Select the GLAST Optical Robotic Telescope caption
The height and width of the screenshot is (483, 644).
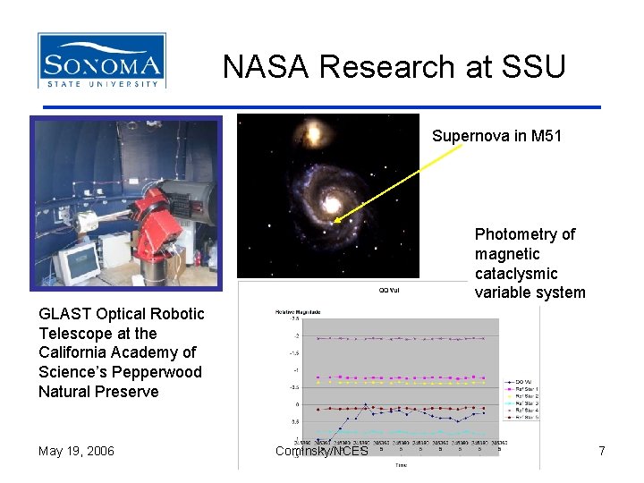point(122,352)
